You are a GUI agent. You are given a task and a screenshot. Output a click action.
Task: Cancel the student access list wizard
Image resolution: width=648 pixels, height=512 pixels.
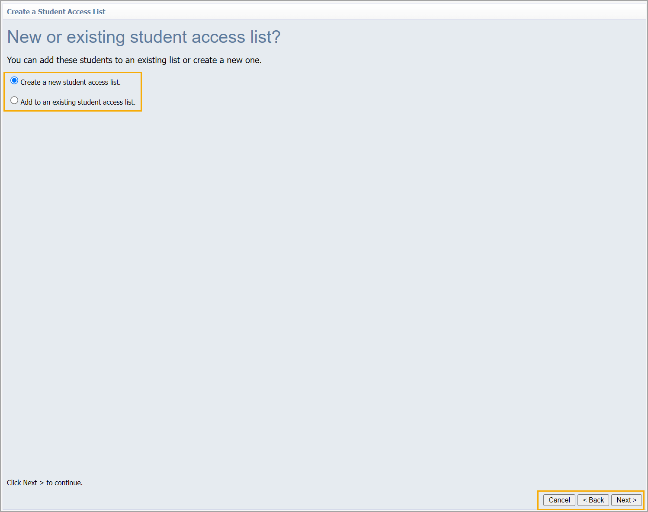coord(559,500)
